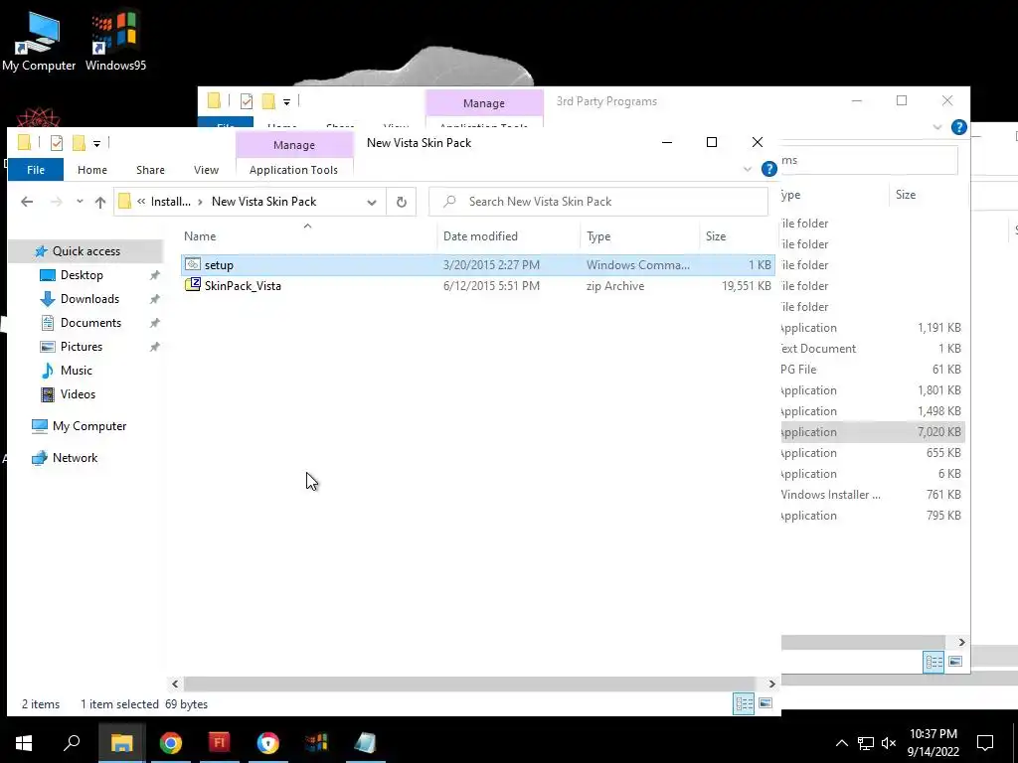Viewport: 1018px width, 763px height.
Task: Select the SkinPack_Vista zip archive
Action: [x=478, y=285]
